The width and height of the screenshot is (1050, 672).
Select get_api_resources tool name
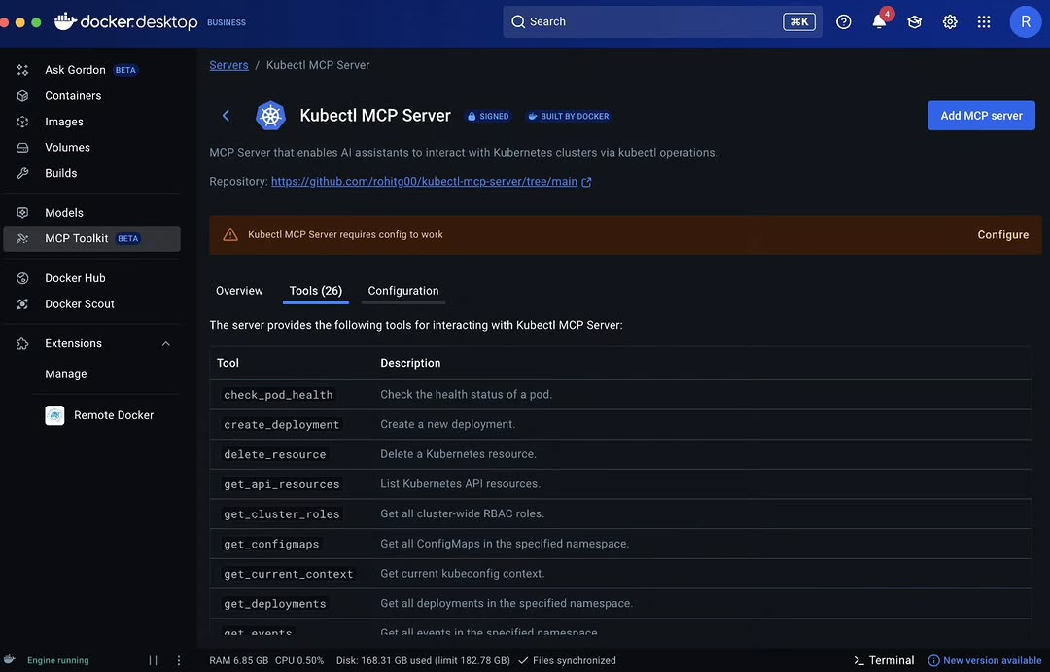pos(281,484)
